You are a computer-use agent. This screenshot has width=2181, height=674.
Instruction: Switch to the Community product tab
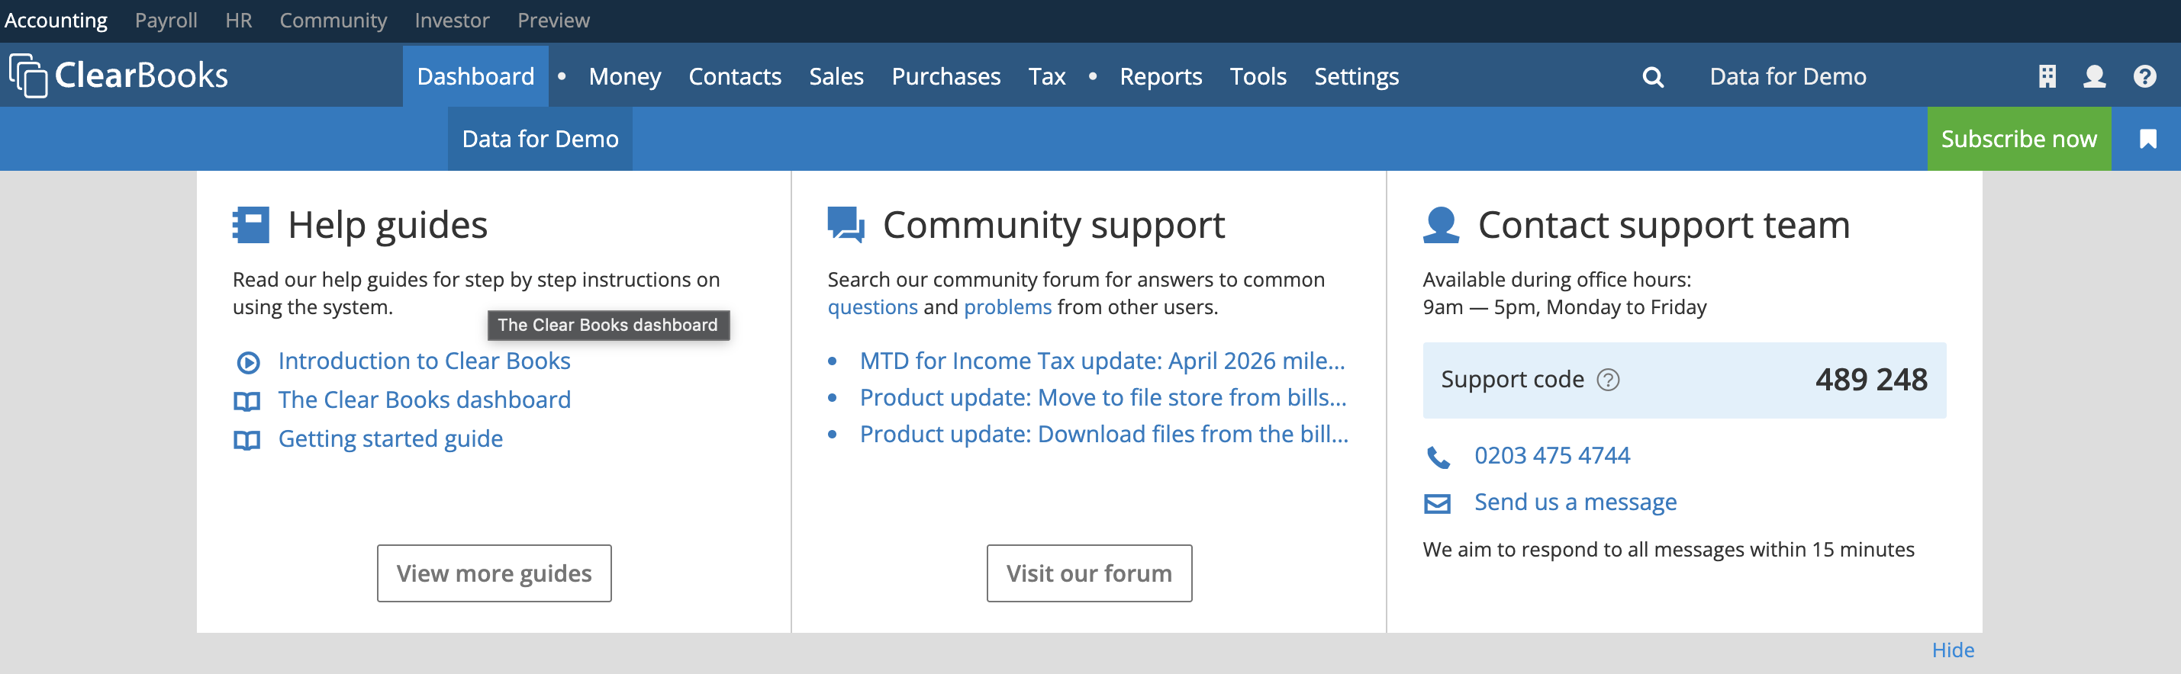click(333, 21)
